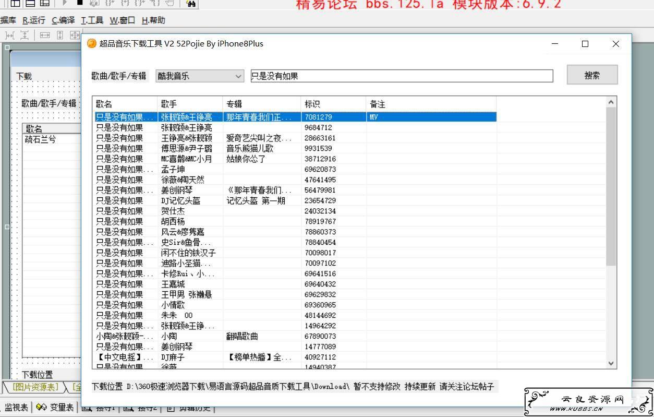The height and width of the screenshot is (417, 654).
Task: Click the results list scrollbar down arrow
Action: 611,363
